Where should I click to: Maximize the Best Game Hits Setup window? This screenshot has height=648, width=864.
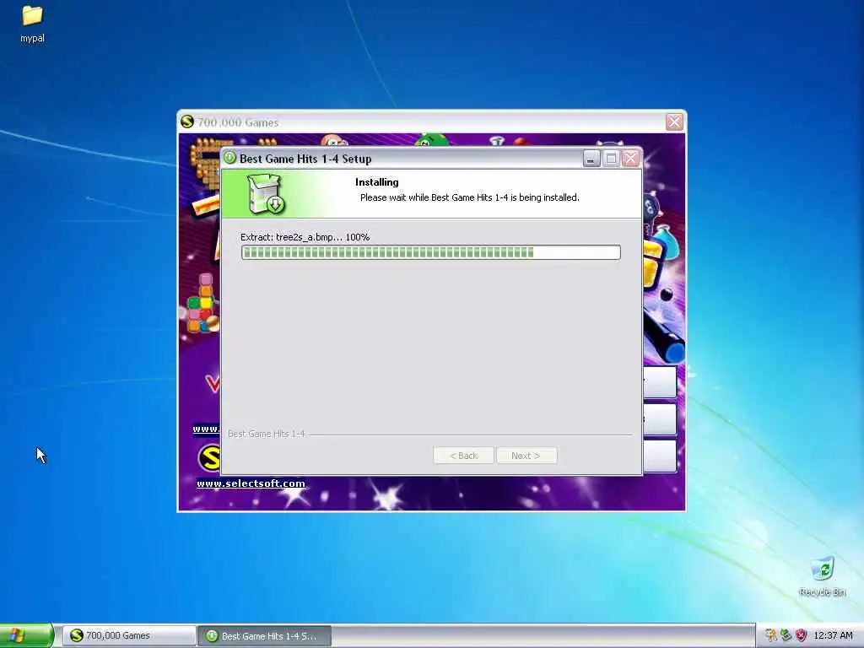611,159
